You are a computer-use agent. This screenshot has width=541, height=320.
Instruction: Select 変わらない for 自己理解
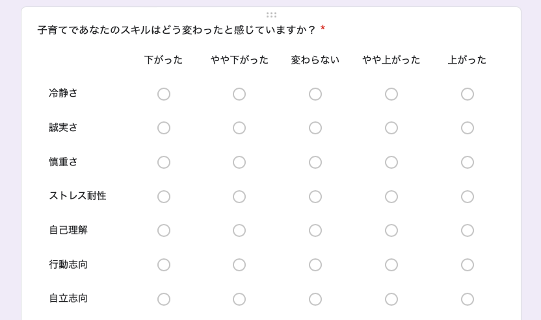(315, 230)
